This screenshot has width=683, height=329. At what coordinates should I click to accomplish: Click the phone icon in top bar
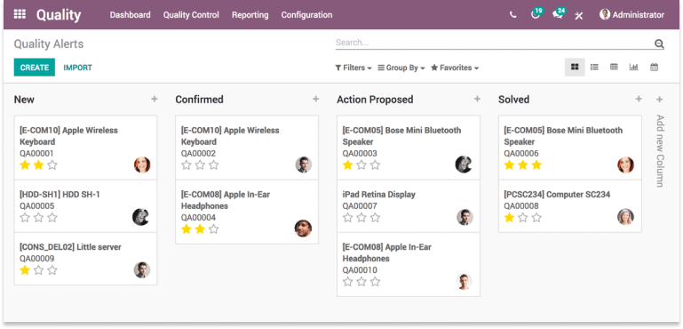513,15
